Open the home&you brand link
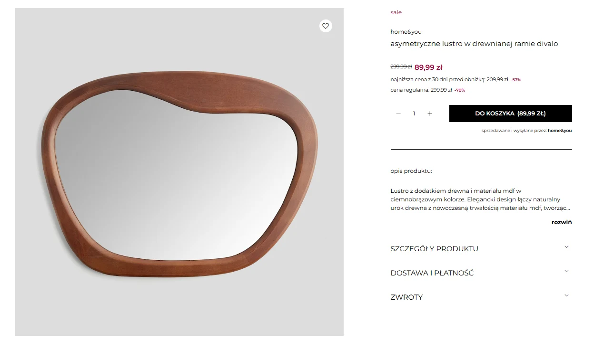 (x=406, y=32)
